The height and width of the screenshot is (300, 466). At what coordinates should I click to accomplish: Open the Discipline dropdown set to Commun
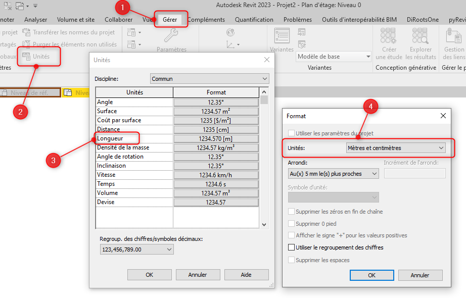pos(210,79)
